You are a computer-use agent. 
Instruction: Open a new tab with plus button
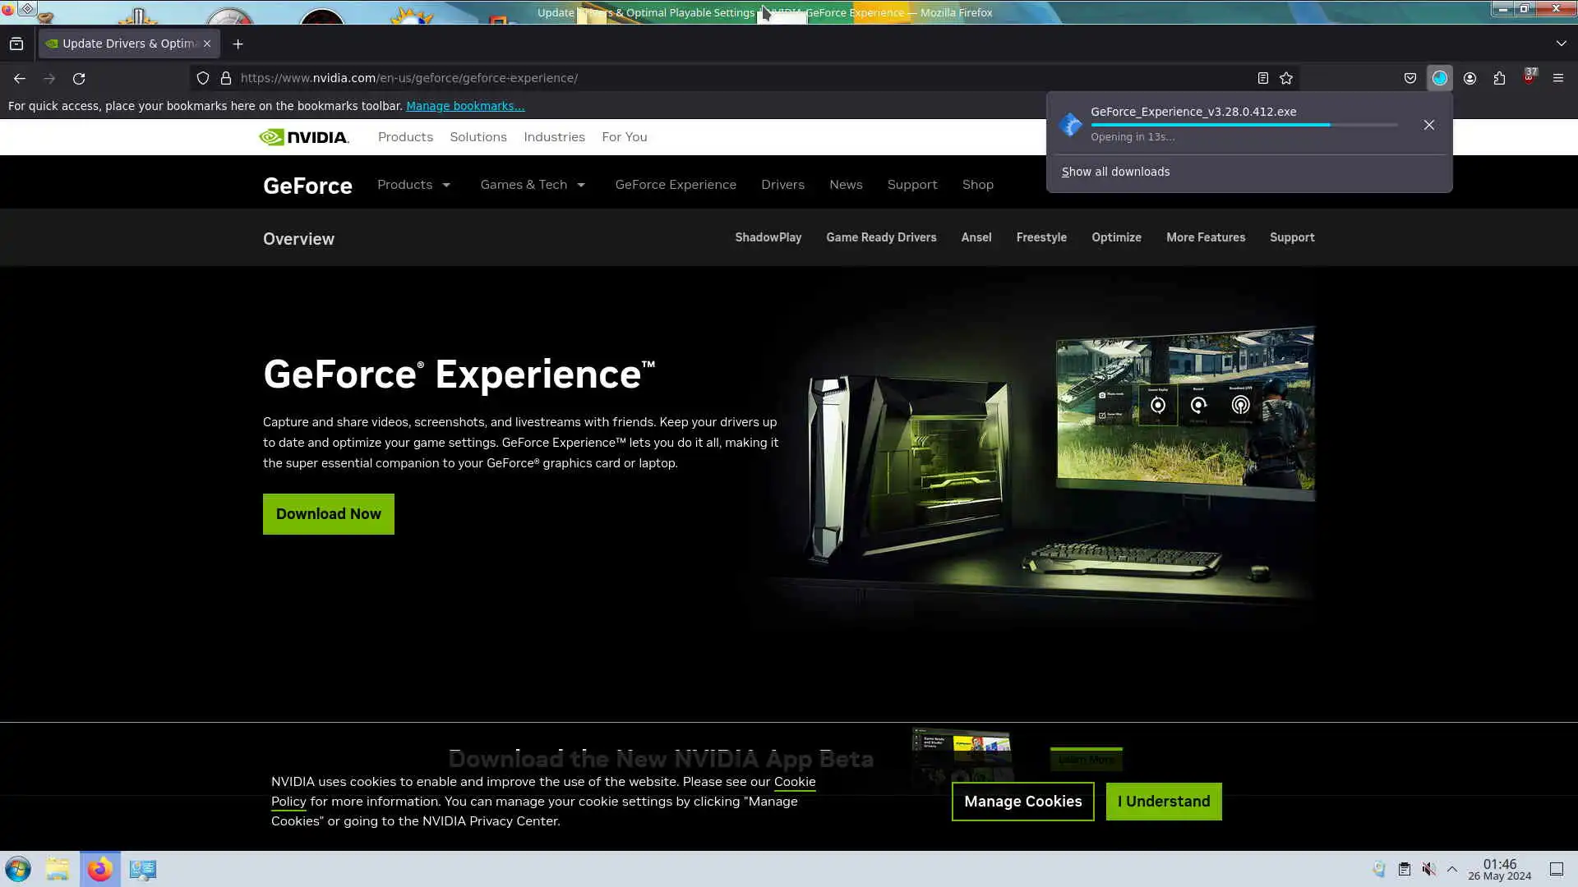[238, 44]
